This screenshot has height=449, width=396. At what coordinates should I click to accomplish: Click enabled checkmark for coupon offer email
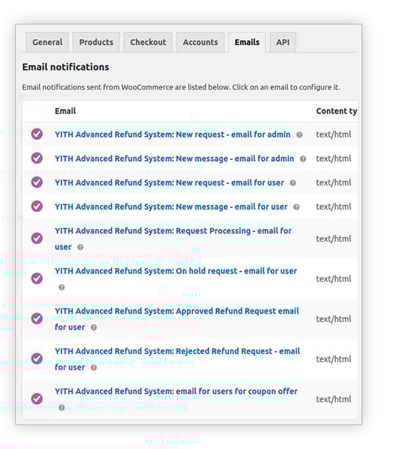37,399
